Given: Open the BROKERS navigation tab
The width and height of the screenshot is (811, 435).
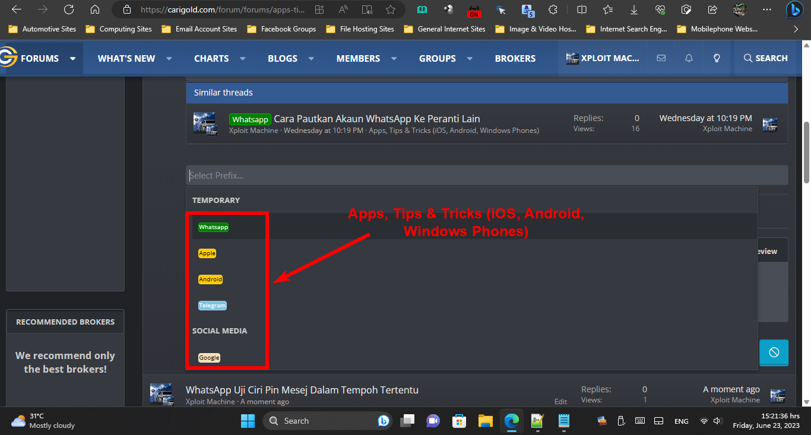Looking at the screenshot, I should [x=515, y=58].
